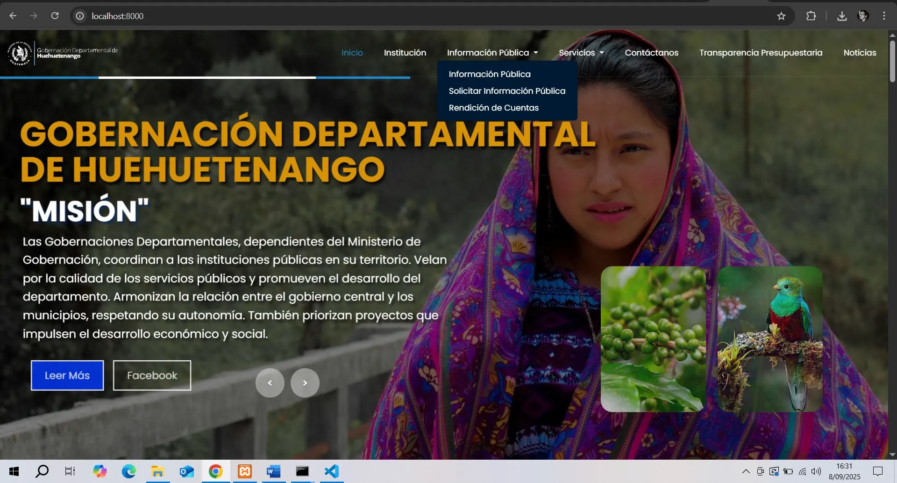This screenshot has height=483, width=897.
Task: Open the Chrome extensions icon
Action: coord(811,15)
